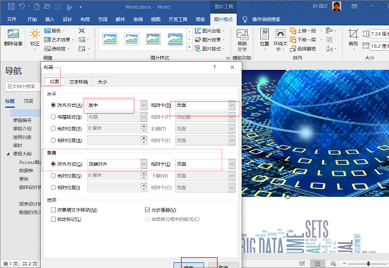
Task: Open horizontal 相对于(R) dropdown showing 页面
Action: 232,105
